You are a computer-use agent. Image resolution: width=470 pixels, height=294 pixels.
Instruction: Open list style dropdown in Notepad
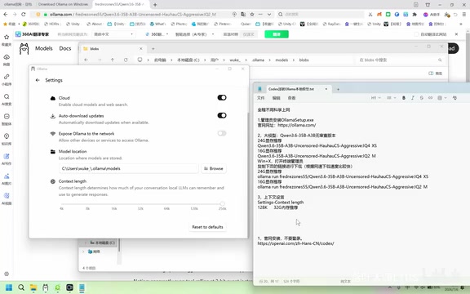tap(391, 98)
